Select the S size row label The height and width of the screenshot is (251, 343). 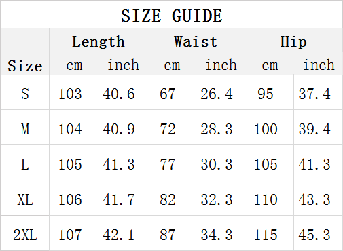(25, 94)
